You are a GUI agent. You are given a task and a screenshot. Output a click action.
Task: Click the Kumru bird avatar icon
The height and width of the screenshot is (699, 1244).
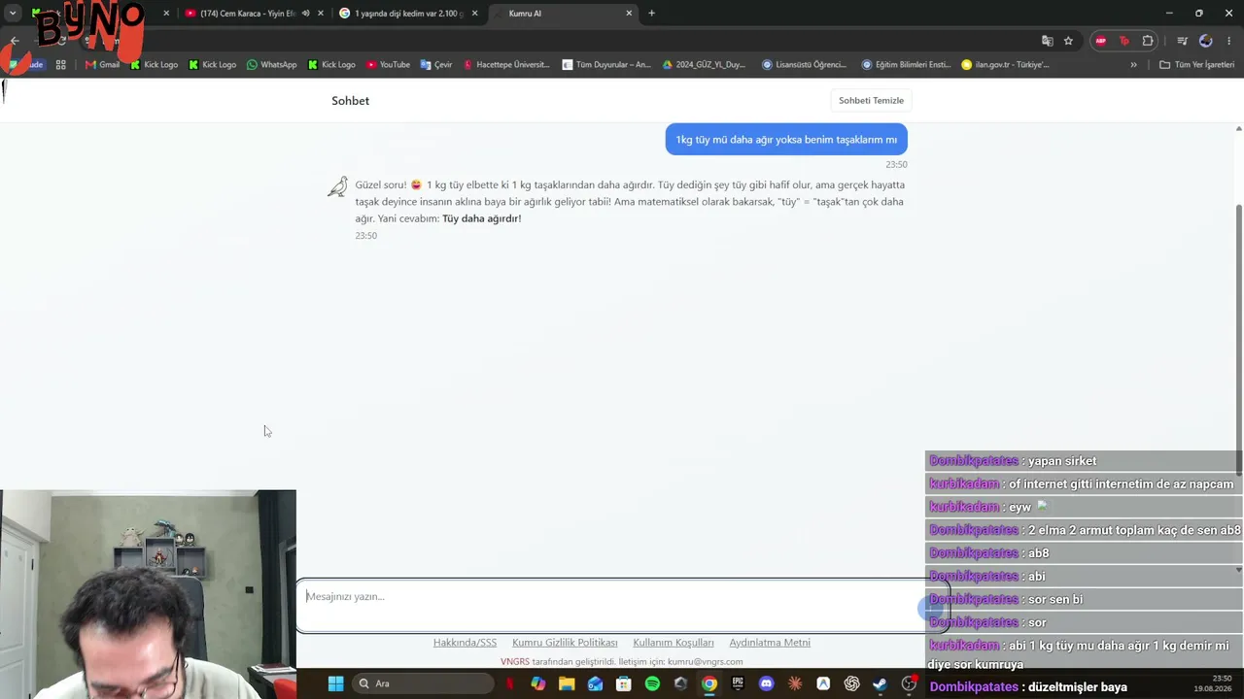(337, 186)
